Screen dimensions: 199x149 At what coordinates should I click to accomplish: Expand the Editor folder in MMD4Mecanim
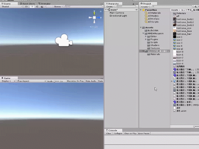(x=146, y=36)
